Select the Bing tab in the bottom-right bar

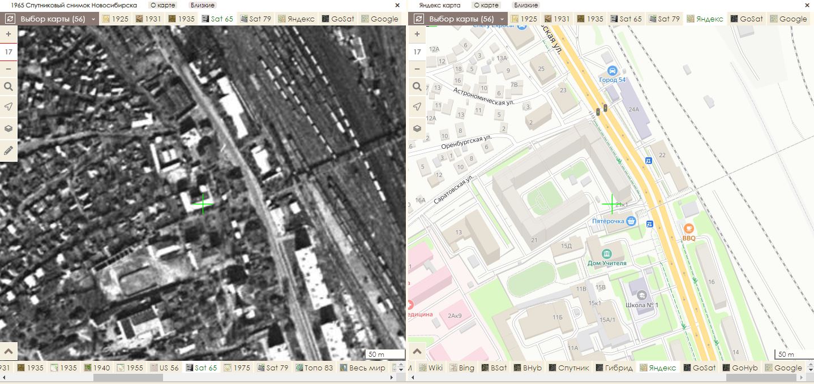[462, 368]
